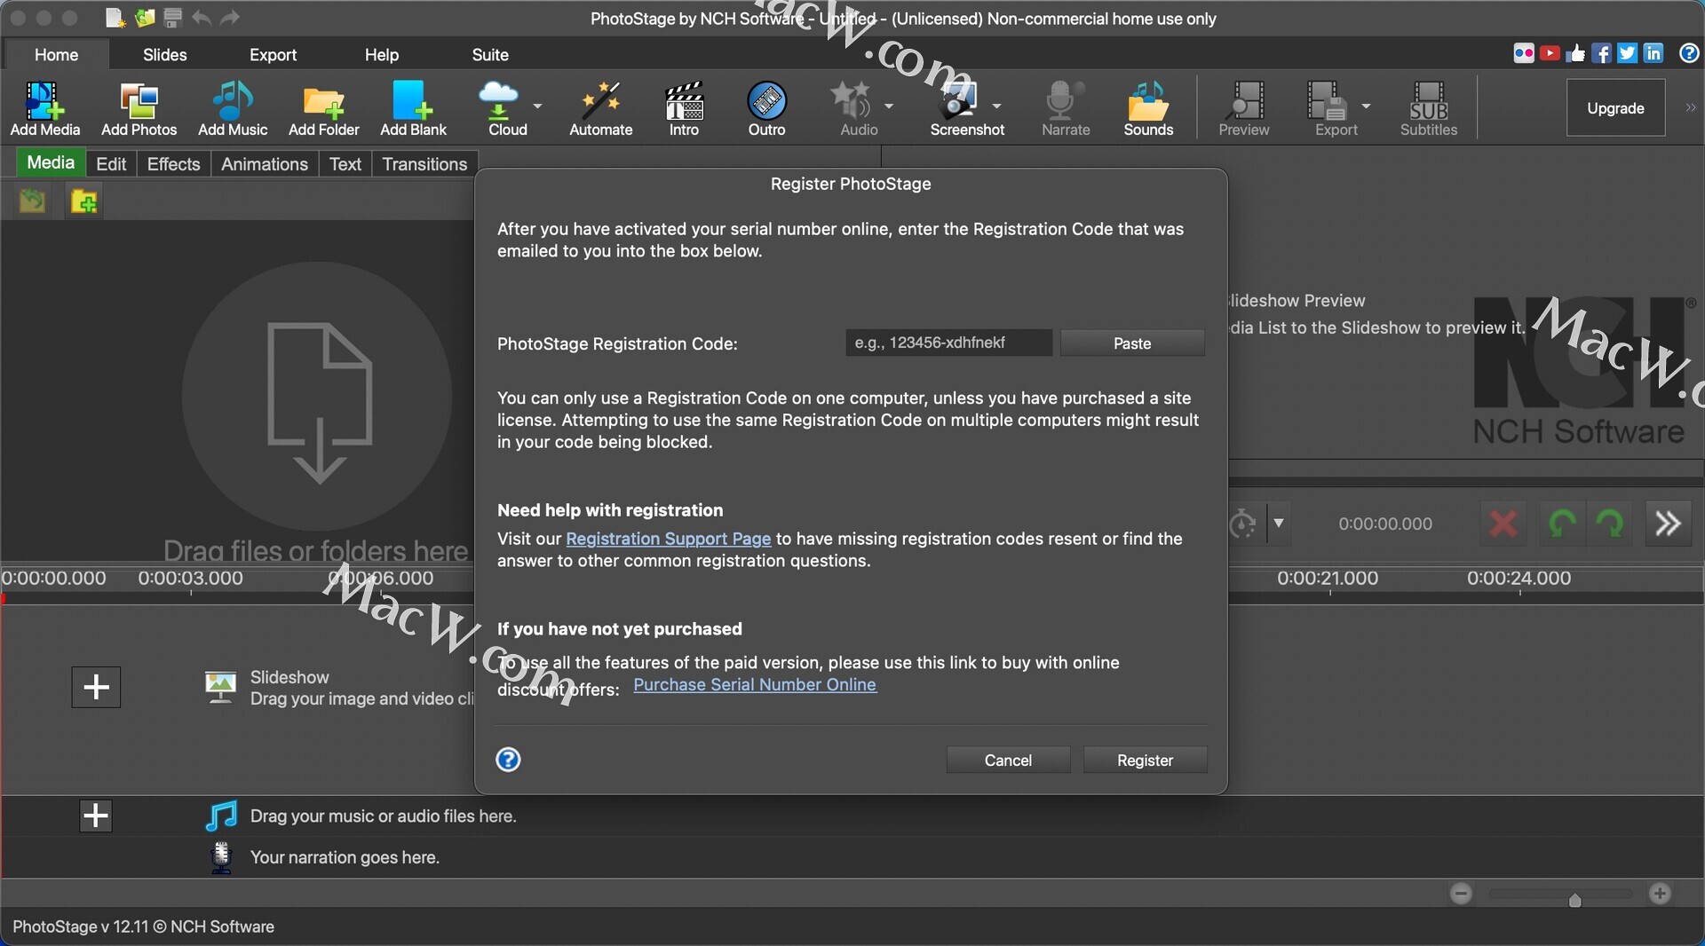Cancel the registration dialog
1705x946 pixels.
point(1008,761)
